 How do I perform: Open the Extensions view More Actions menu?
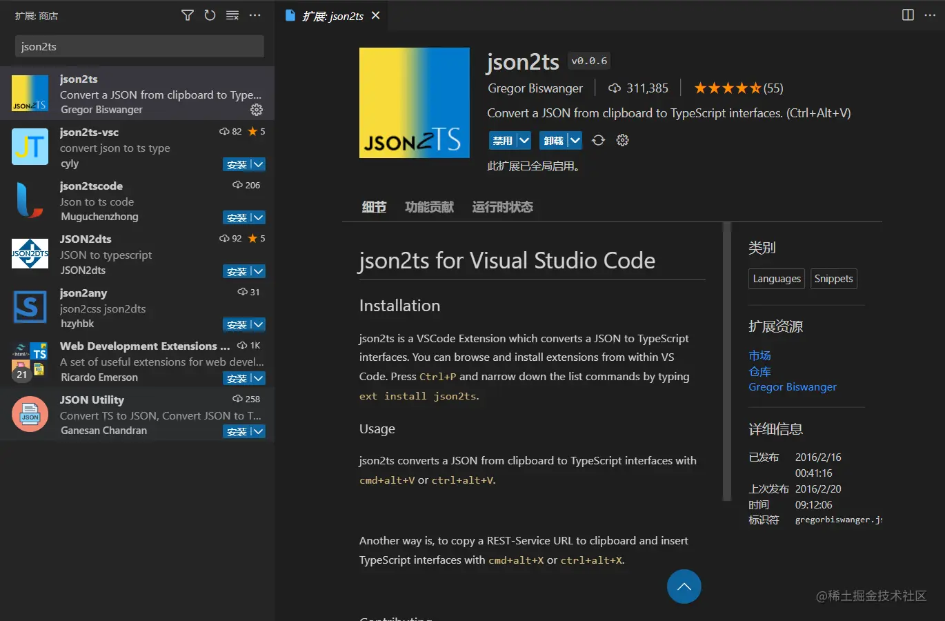pos(255,14)
